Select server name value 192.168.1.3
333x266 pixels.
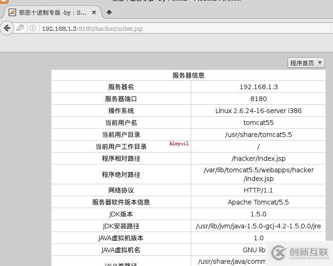pyautogui.click(x=258, y=87)
